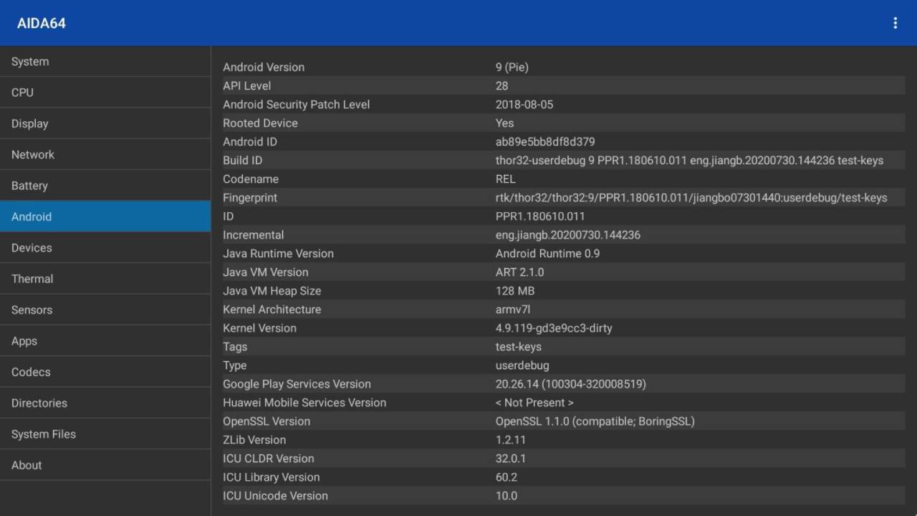Screen dimensions: 917x516
Task: Select Java VM Version label
Action: (x=265, y=272)
